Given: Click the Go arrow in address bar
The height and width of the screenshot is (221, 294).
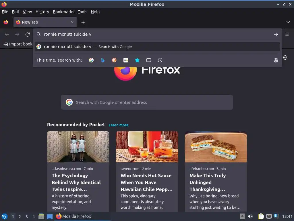Looking at the screenshot, I should (276, 35).
